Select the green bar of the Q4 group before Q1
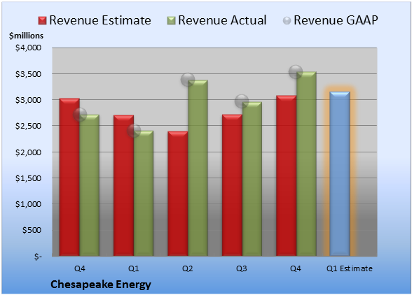412x295 pixels. (90, 185)
